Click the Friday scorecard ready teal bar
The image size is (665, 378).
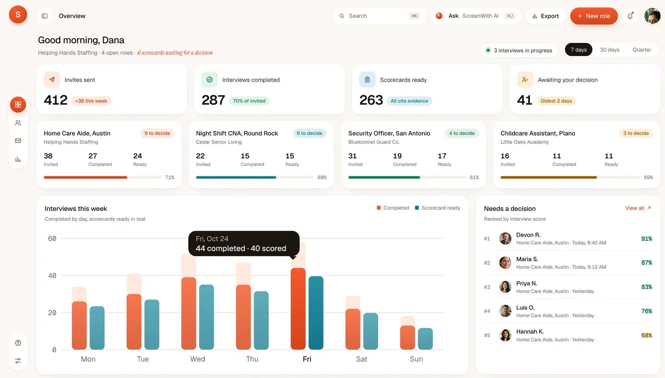click(x=316, y=313)
